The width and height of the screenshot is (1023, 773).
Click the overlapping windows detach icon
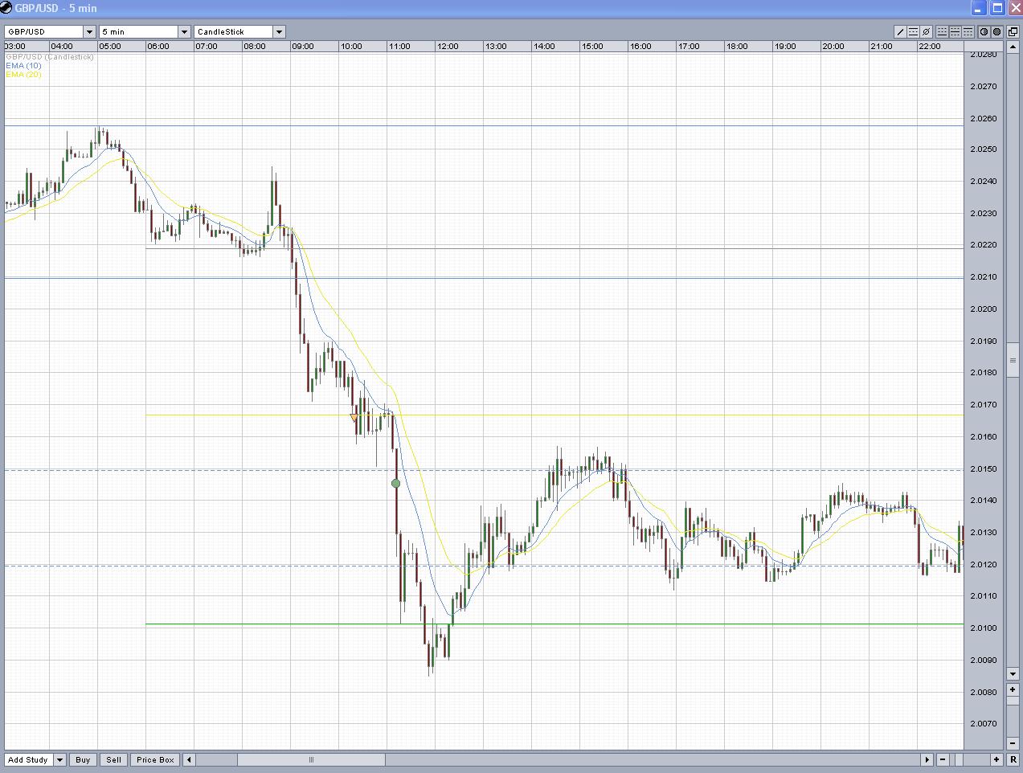tap(1013, 32)
